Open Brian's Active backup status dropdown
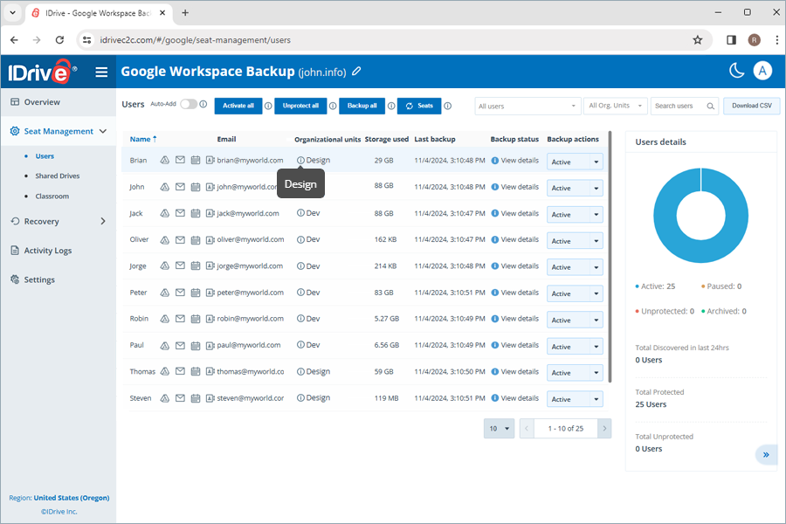The width and height of the screenshot is (786, 524). 575,161
